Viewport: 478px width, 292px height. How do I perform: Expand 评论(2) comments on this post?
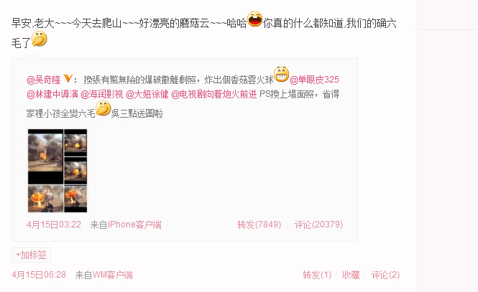click(x=385, y=275)
